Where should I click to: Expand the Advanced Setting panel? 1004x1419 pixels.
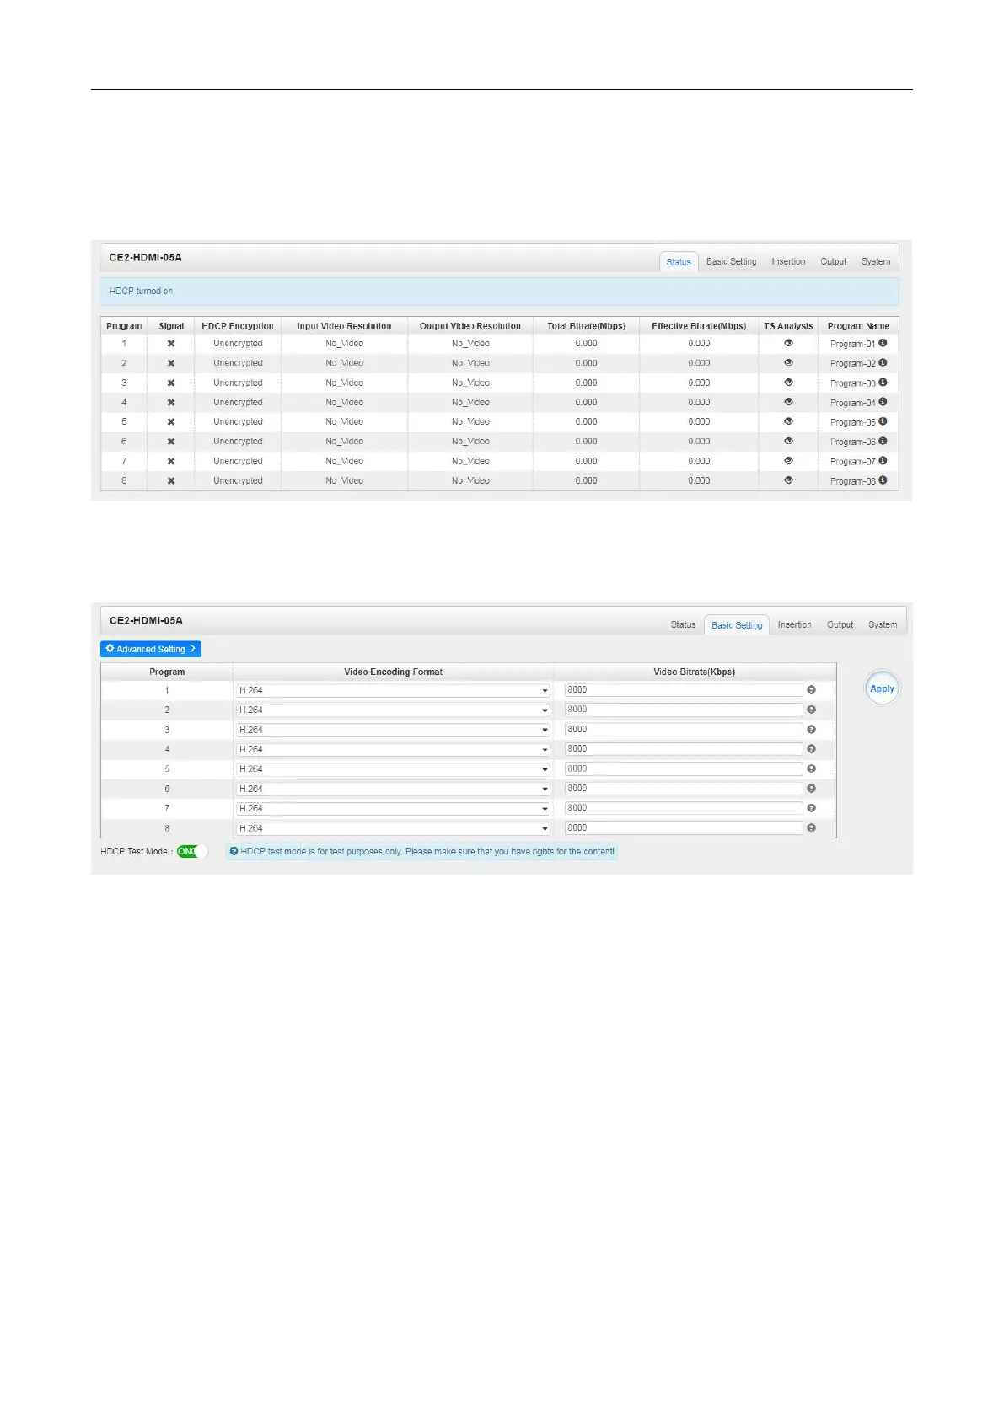(151, 649)
